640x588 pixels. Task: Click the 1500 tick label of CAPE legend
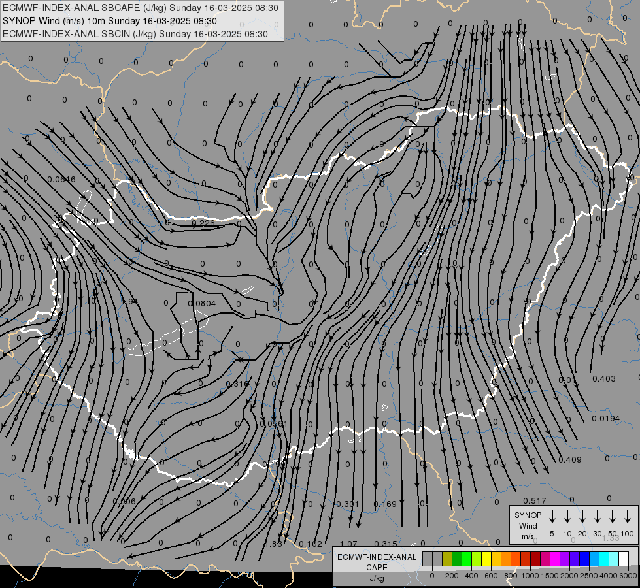click(x=549, y=576)
